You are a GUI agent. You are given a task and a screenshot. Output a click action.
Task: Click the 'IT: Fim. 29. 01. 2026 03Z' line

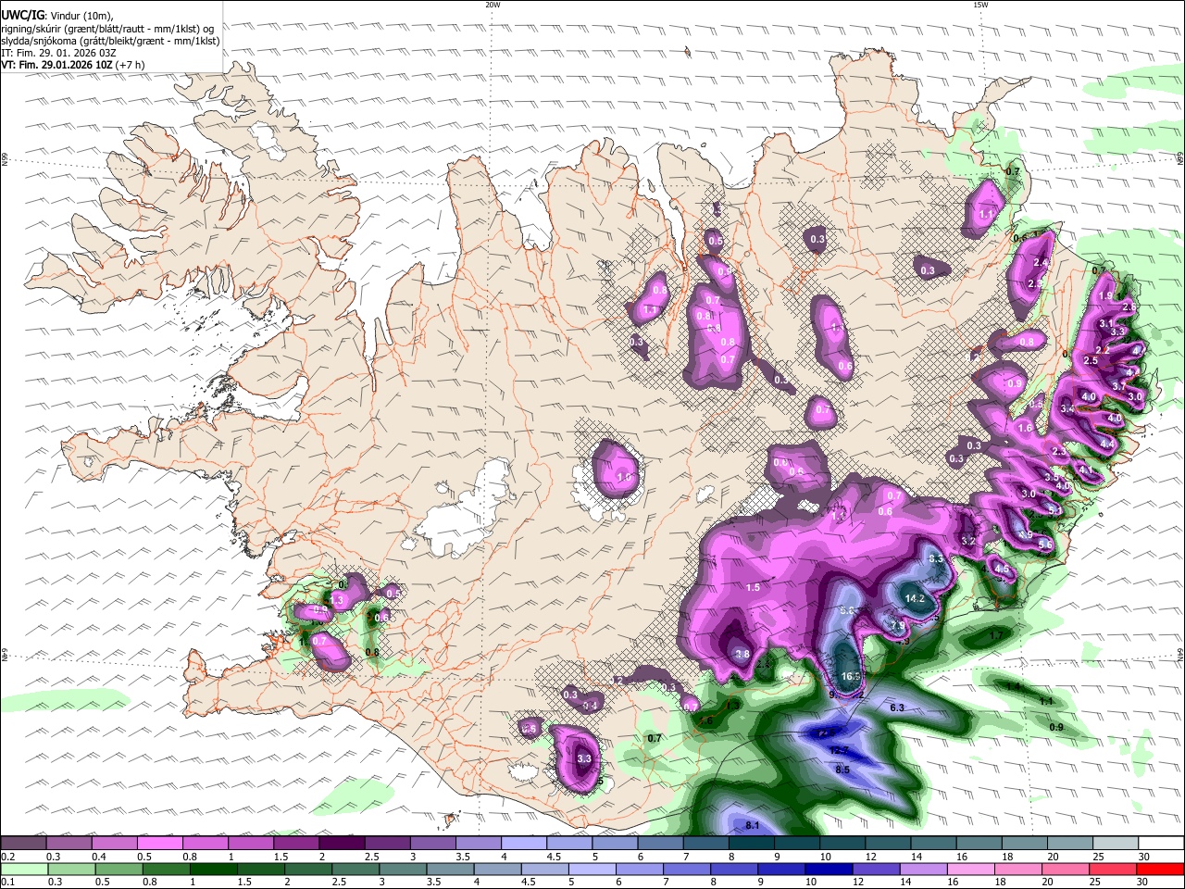click(57, 53)
